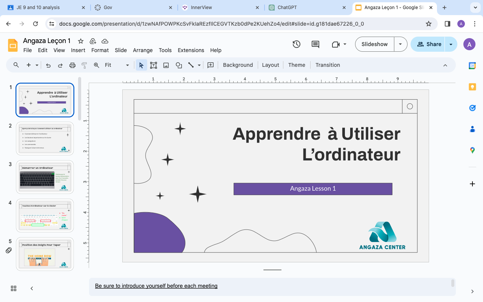The image size is (483, 302).
Task: Open version history clock icon
Action: pos(297,44)
